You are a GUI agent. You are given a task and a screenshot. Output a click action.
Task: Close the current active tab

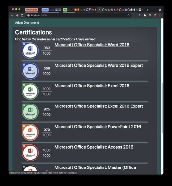click(x=99, y=10)
